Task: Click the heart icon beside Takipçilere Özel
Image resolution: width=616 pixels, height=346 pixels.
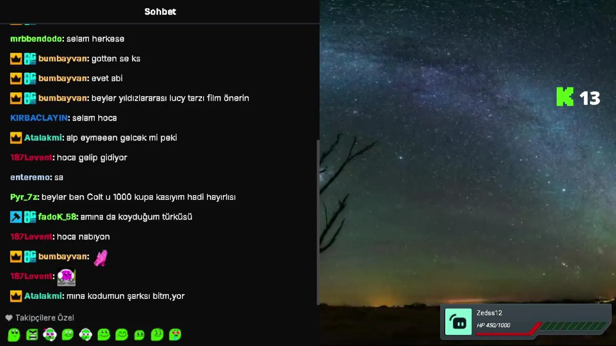Action: 9,318
